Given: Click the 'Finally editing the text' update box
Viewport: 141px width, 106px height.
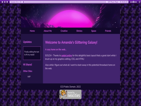Looking at the screenshot, I should click(32, 53).
